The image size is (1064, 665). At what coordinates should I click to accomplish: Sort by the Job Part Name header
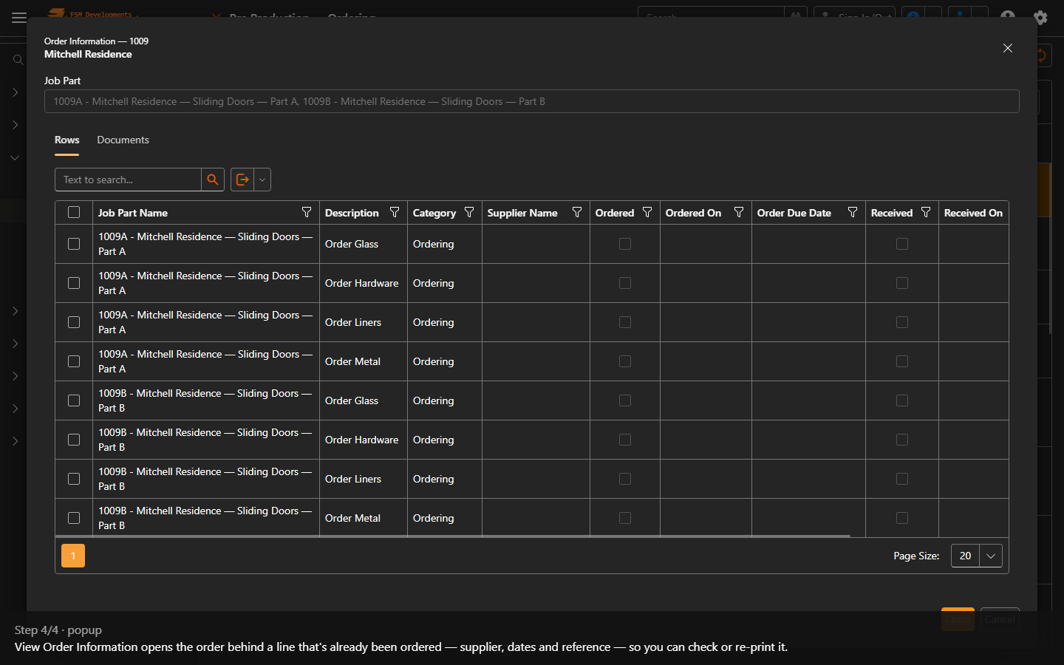point(133,213)
